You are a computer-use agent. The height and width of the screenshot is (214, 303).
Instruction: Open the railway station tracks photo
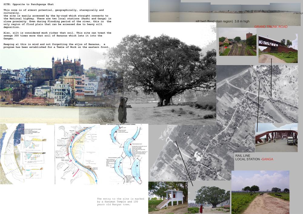(x=237, y=42)
